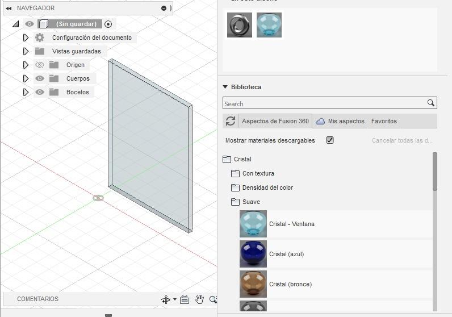Expand the Bocetos folder node
Viewport: 452px width, 317px height.
[26, 92]
